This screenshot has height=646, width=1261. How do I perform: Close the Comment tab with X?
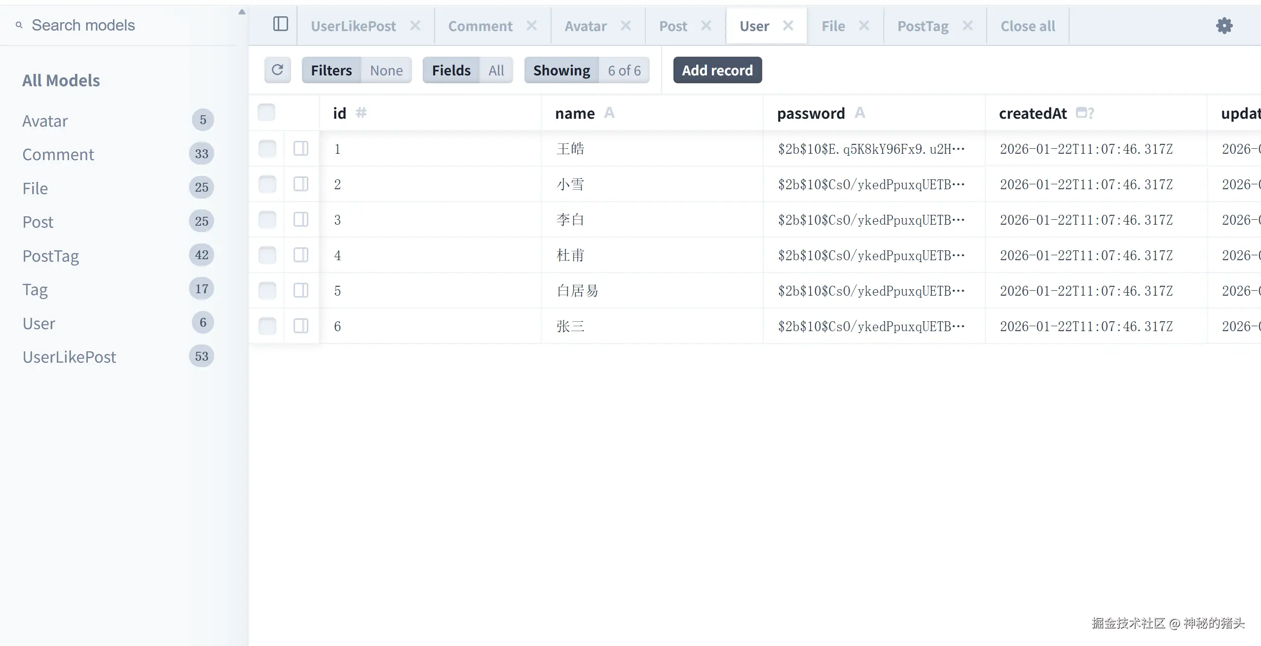point(531,26)
